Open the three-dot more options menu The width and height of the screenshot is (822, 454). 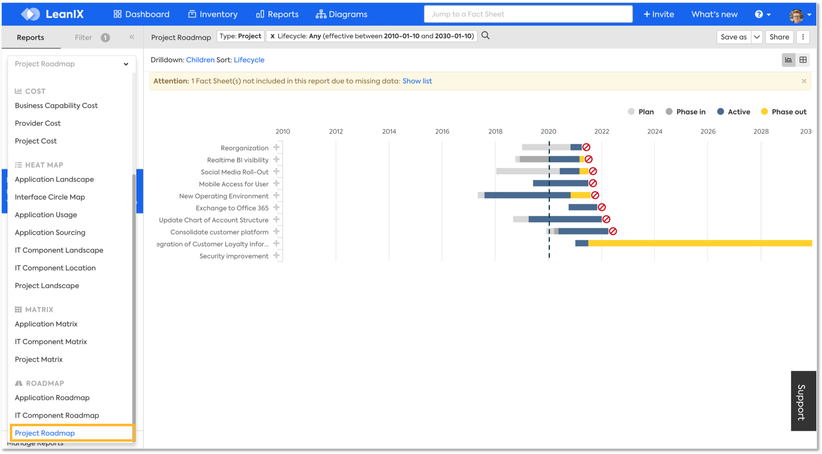(803, 37)
